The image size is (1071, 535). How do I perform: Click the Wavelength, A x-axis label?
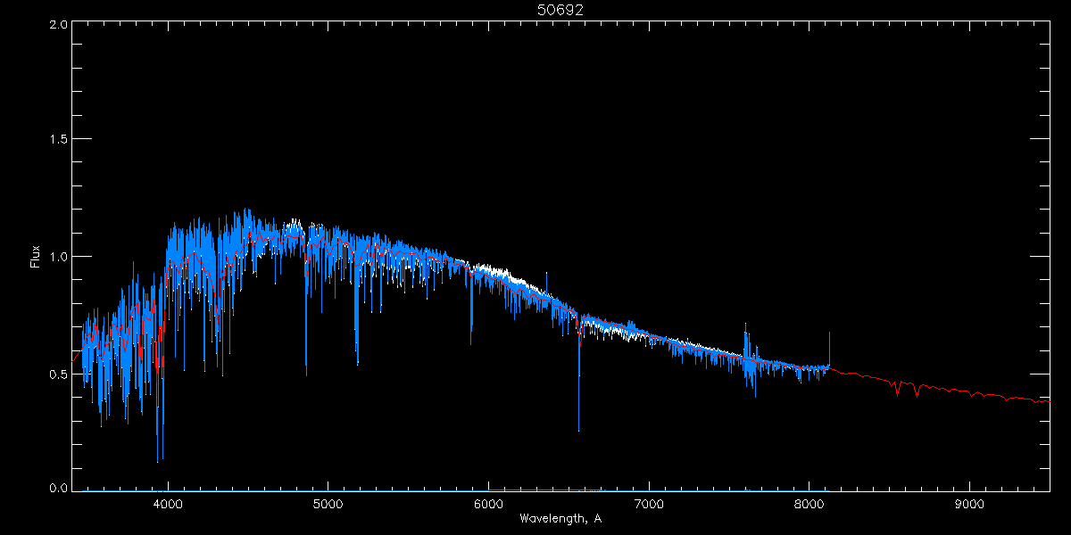(x=560, y=518)
